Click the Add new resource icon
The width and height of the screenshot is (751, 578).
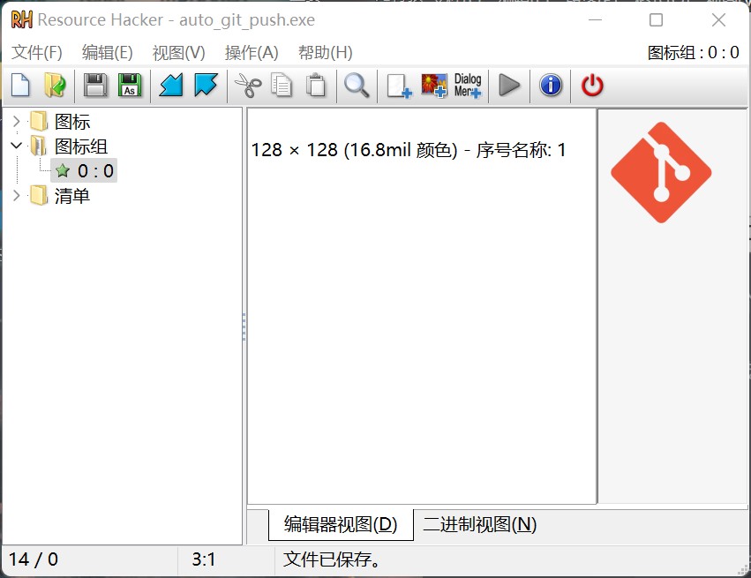(x=399, y=86)
